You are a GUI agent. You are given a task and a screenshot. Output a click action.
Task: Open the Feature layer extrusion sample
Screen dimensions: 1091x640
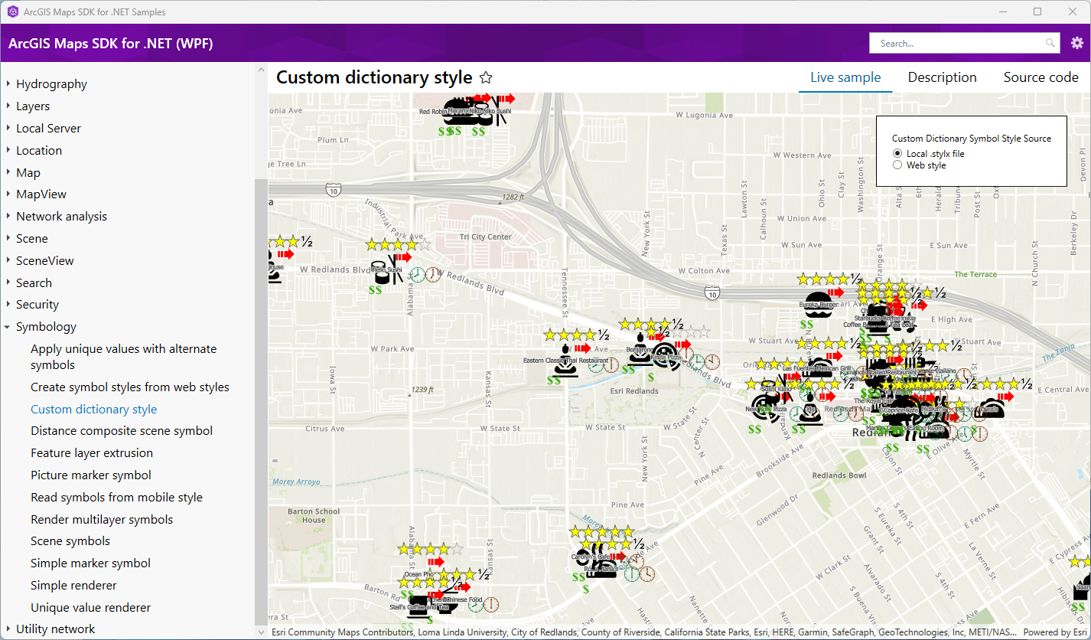click(x=92, y=452)
